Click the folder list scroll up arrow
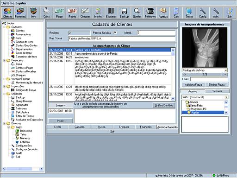The height and width of the screenshot is (178, 237). [x=226, y=102]
